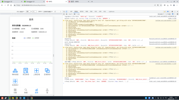This screenshot has width=179, height=100.
Task: Switch to DevTools 元素 tab
Action: pos(71,12)
